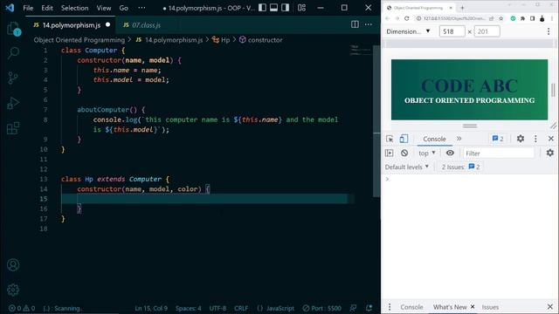Open console settings gear
The height and width of the screenshot is (314, 559).
point(550,153)
